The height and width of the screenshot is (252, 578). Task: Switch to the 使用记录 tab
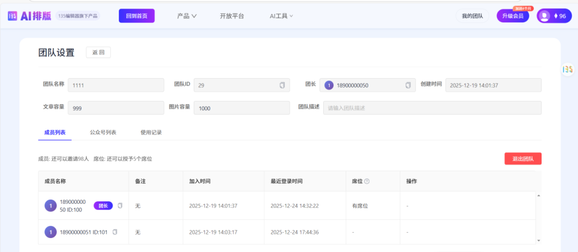(151, 132)
